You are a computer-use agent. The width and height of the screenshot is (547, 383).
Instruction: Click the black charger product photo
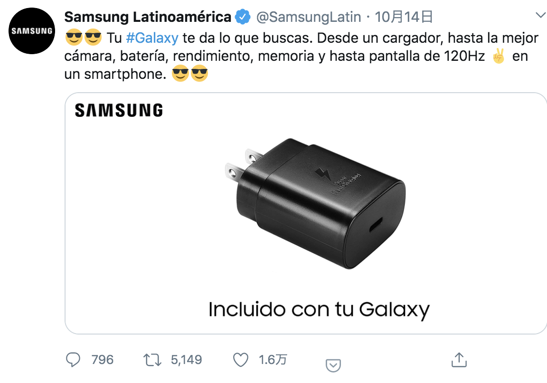point(315,203)
